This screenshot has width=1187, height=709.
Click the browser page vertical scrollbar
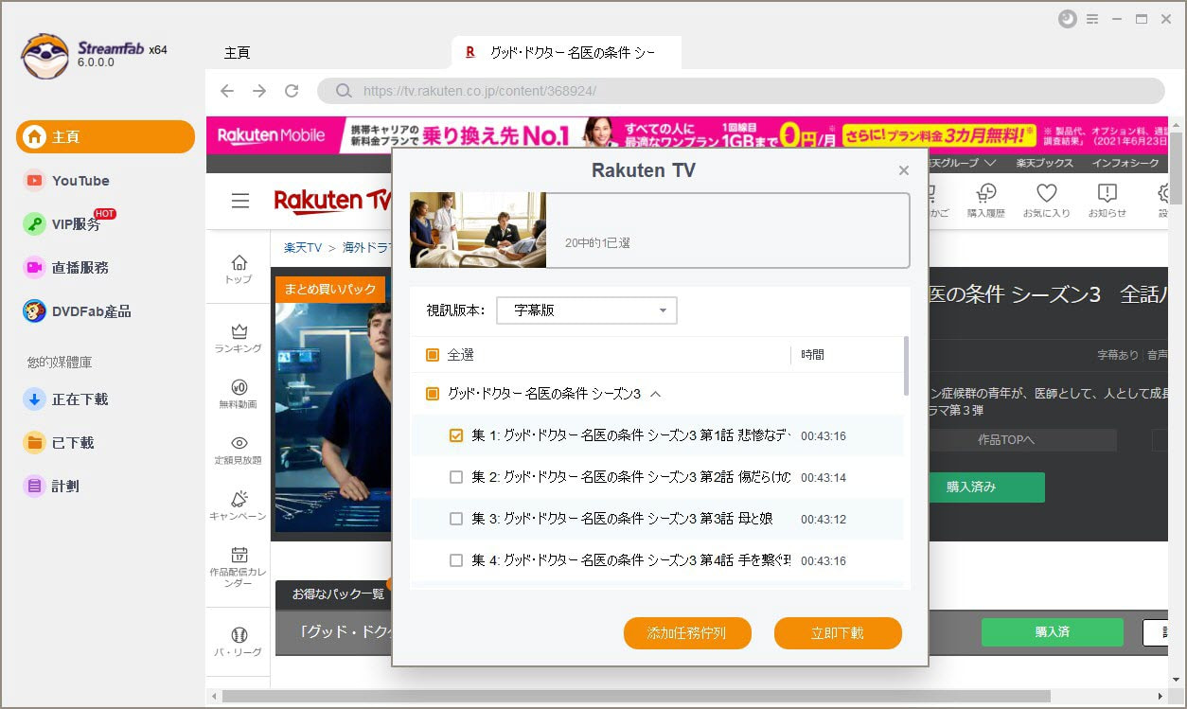point(1177,168)
